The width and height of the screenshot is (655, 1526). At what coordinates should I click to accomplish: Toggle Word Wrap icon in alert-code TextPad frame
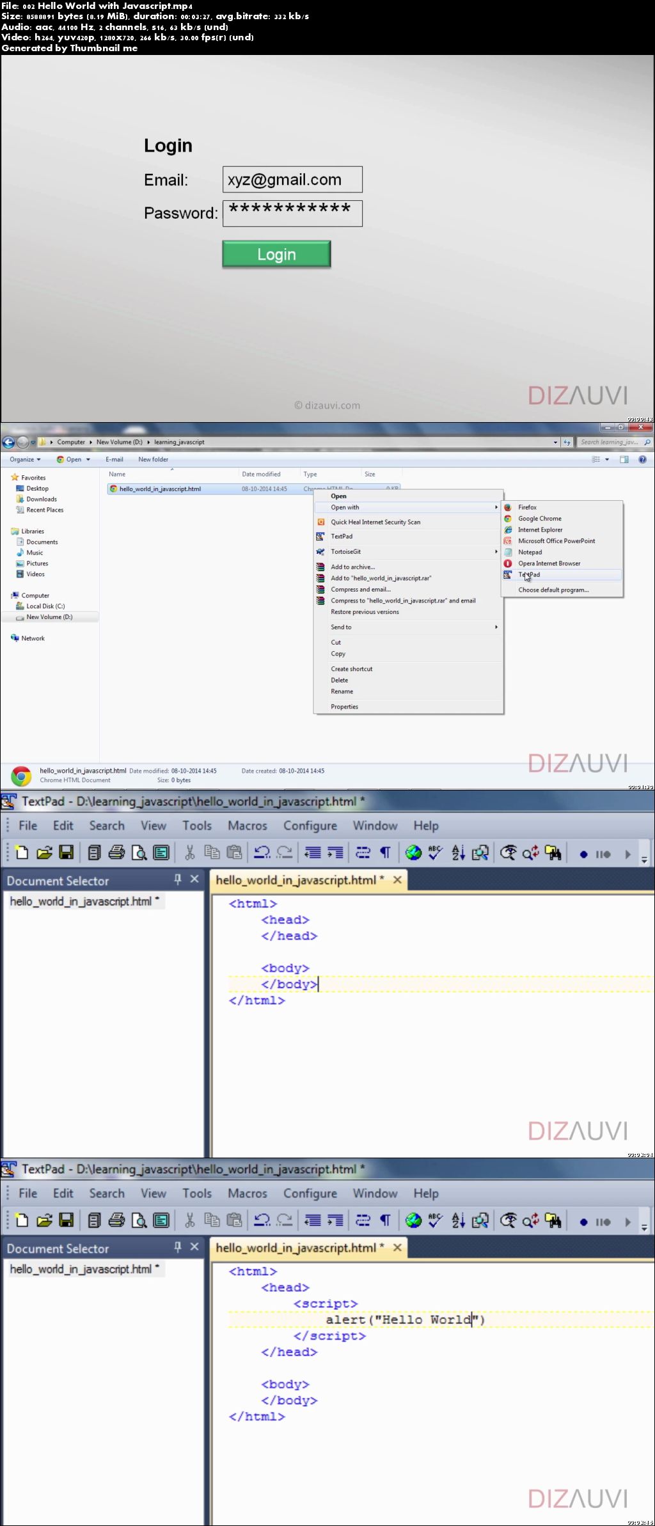[363, 1220]
